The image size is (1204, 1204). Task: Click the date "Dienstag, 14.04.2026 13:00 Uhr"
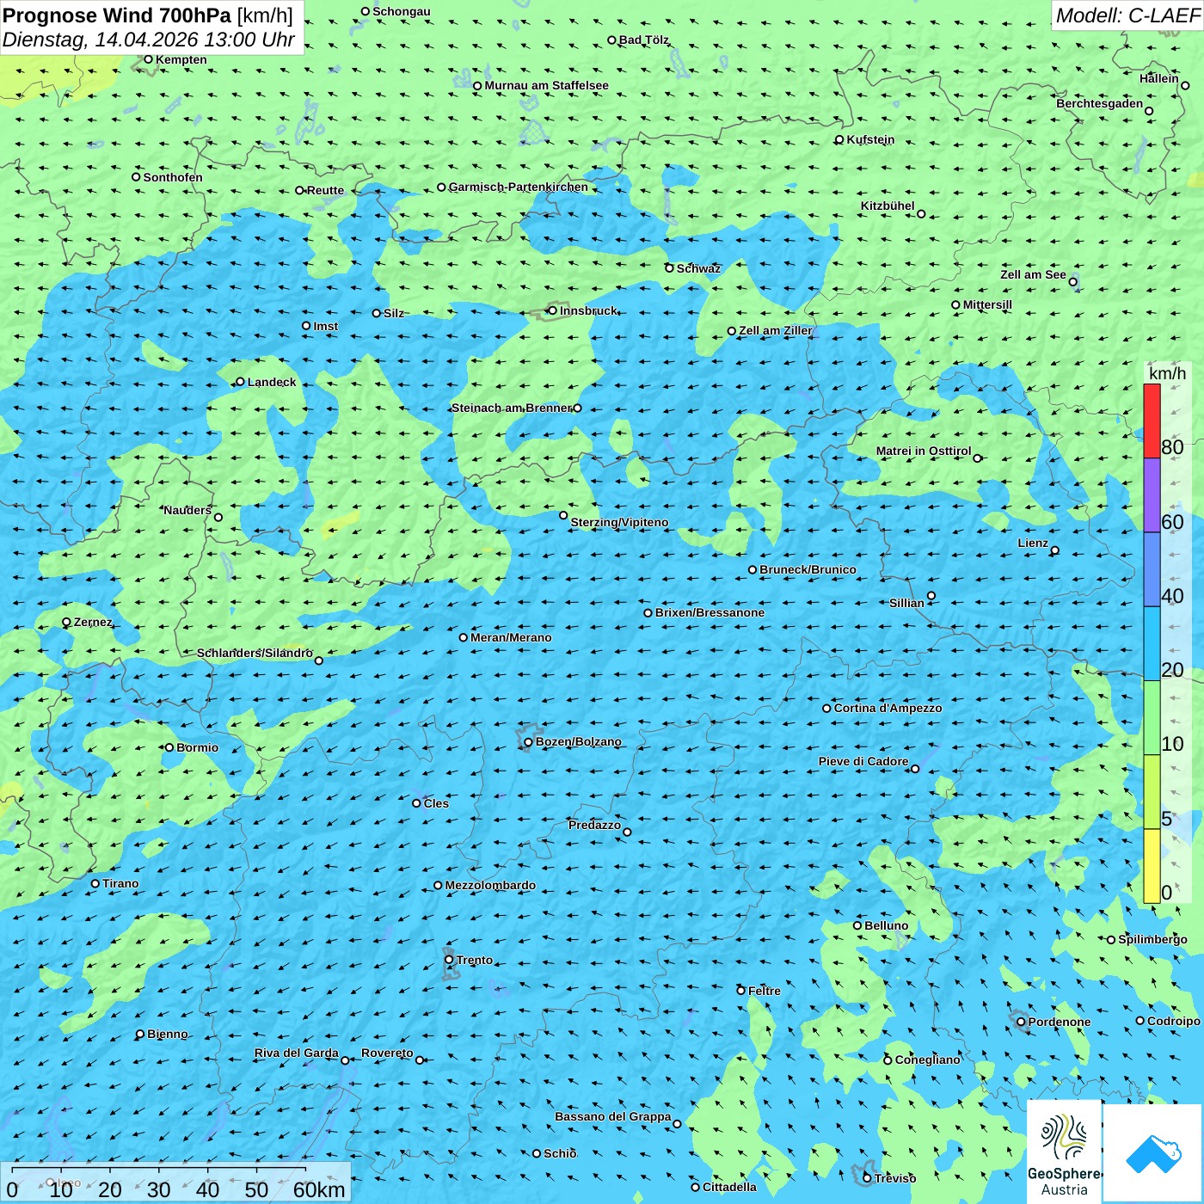149,40
